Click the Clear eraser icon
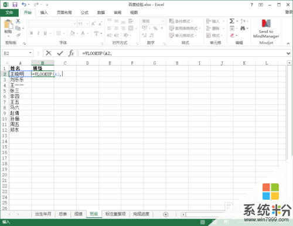The width and height of the screenshot is (293, 226). click(232, 35)
